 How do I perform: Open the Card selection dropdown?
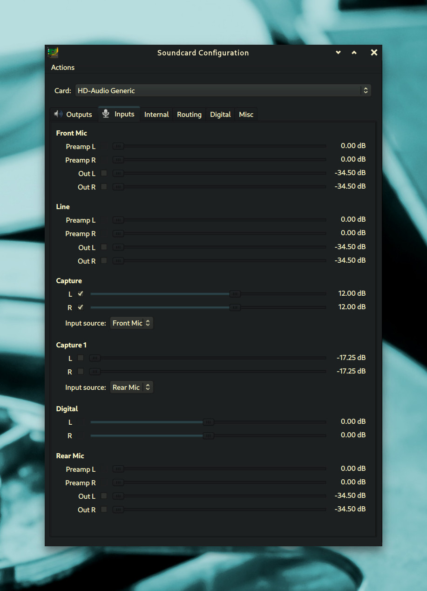(223, 90)
